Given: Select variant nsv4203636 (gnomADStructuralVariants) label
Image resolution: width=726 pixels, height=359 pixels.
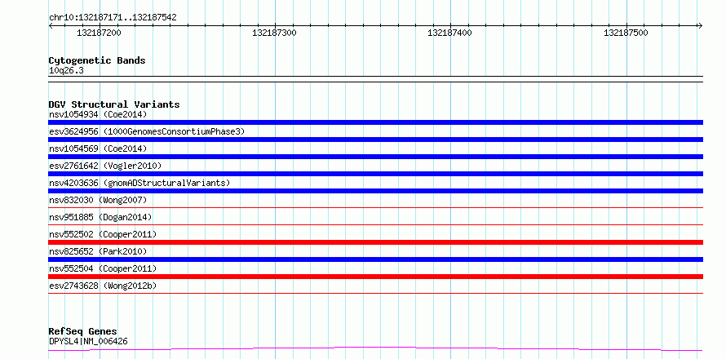Looking at the screenshot, I should (x=139, y=183).
